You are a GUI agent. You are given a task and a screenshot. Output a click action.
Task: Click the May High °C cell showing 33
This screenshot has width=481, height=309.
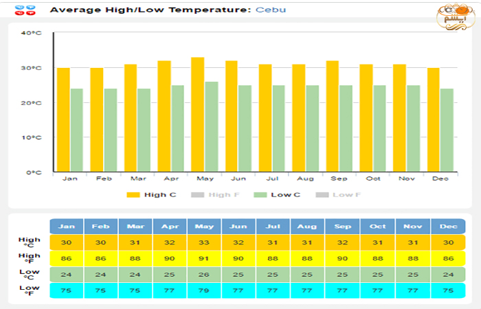tap(204, 242)
